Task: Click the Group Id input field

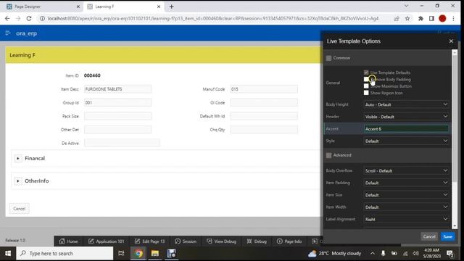Action: pos(117,103)
